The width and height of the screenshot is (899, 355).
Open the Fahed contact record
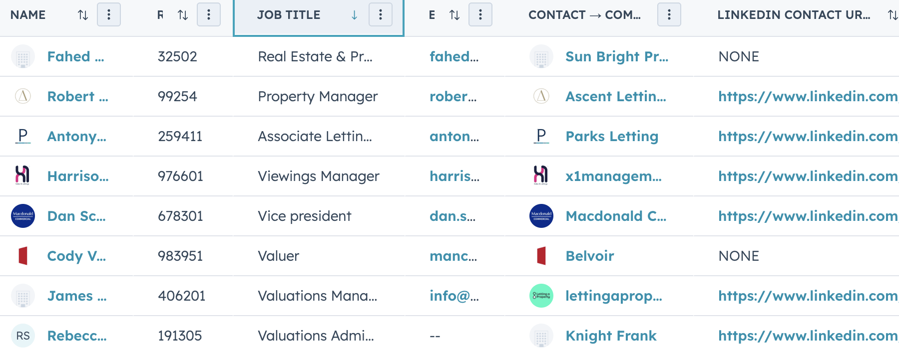pos(75,56)
